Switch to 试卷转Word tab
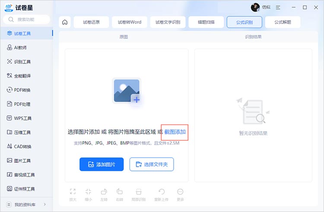 130,22
